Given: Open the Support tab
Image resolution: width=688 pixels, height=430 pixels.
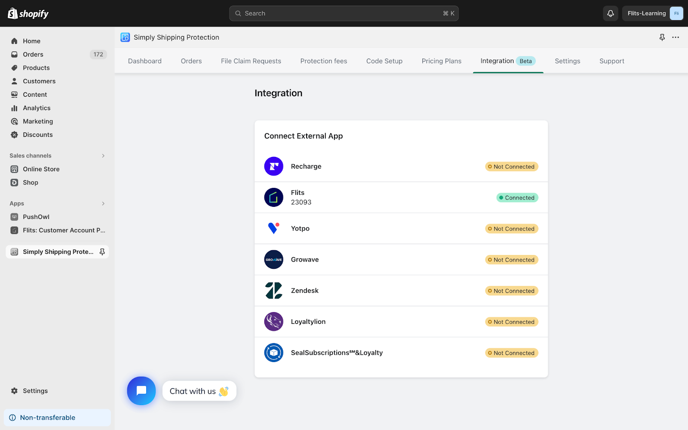Looking at the screenshot, I should (612, 61).
